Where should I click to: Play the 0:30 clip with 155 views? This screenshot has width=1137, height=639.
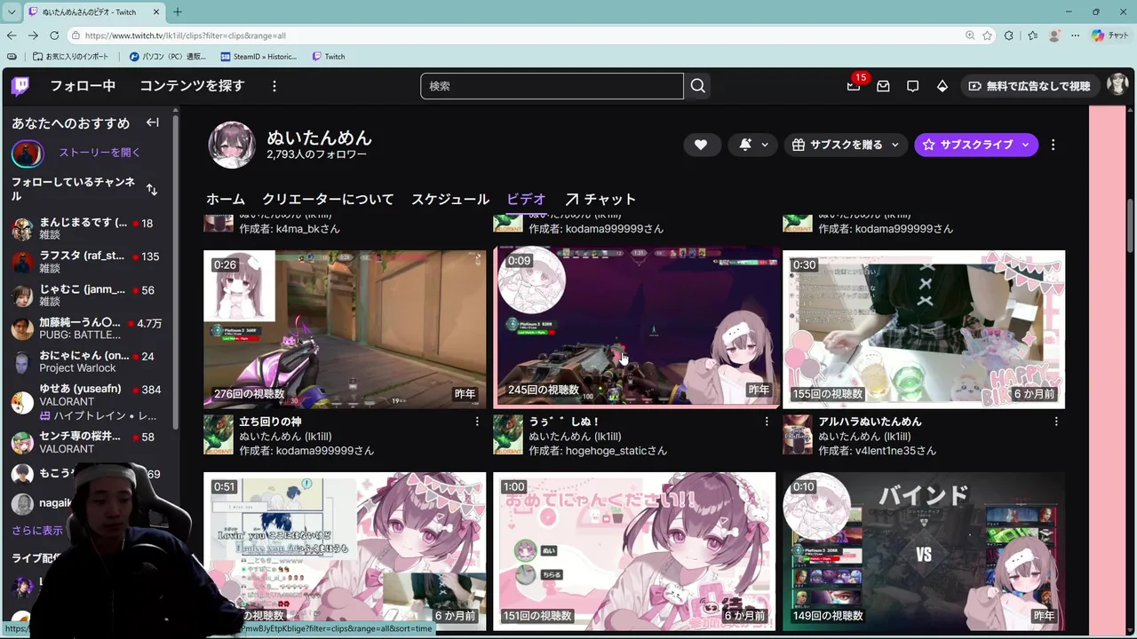tap(924, 329)
